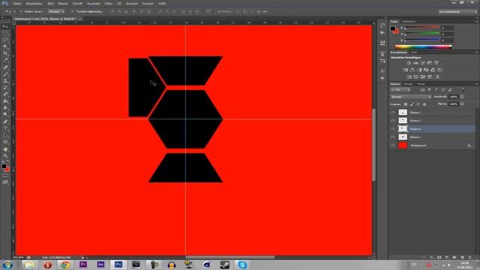This screenshot has height=270, width=480.
Task: Open the Normal blend mode dropdown
Action: (x=411, y=97)
